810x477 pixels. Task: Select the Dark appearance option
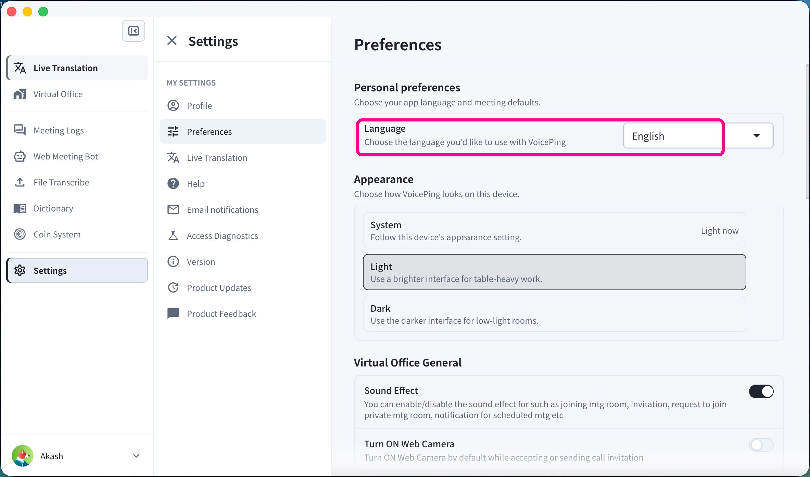point(554,314)
